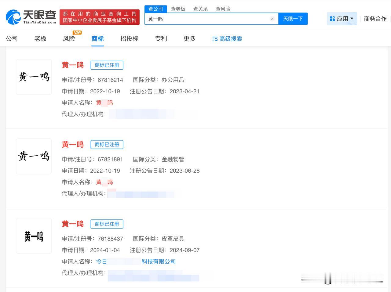Click the TianYanCha logo

(31, 17)
